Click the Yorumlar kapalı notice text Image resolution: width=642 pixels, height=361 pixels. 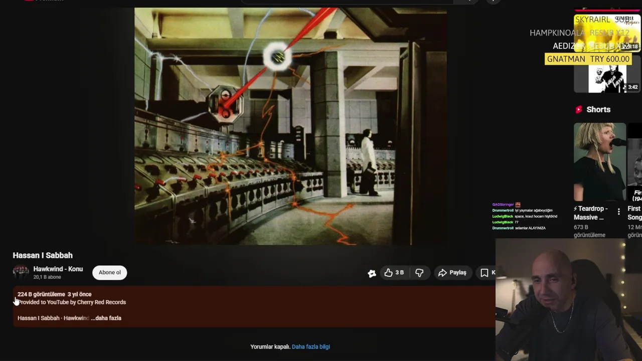[x=270, y=347]
